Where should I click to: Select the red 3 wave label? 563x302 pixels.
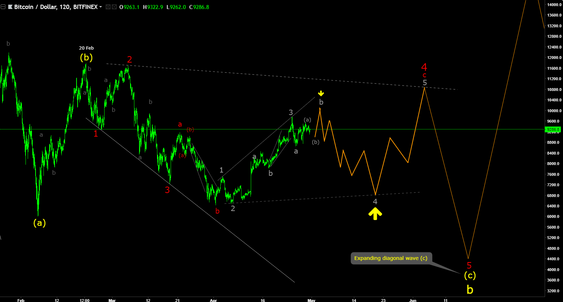(167, 190)
